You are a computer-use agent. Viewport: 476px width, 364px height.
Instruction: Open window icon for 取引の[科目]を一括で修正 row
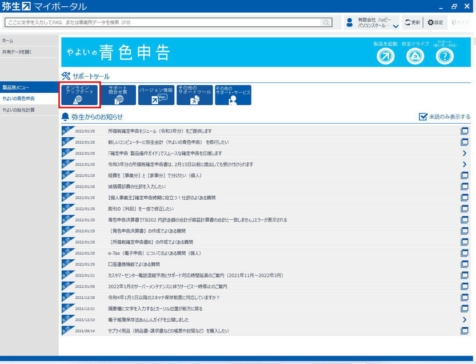pos(464,208)
